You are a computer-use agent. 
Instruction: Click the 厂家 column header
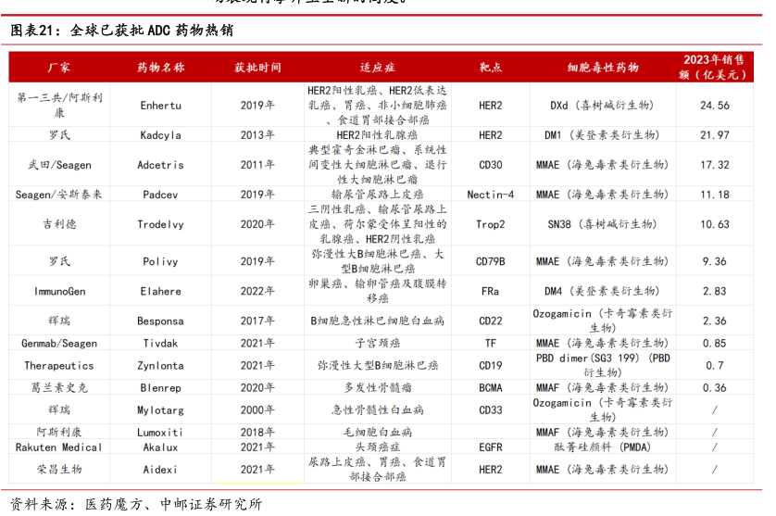[59, 68]
